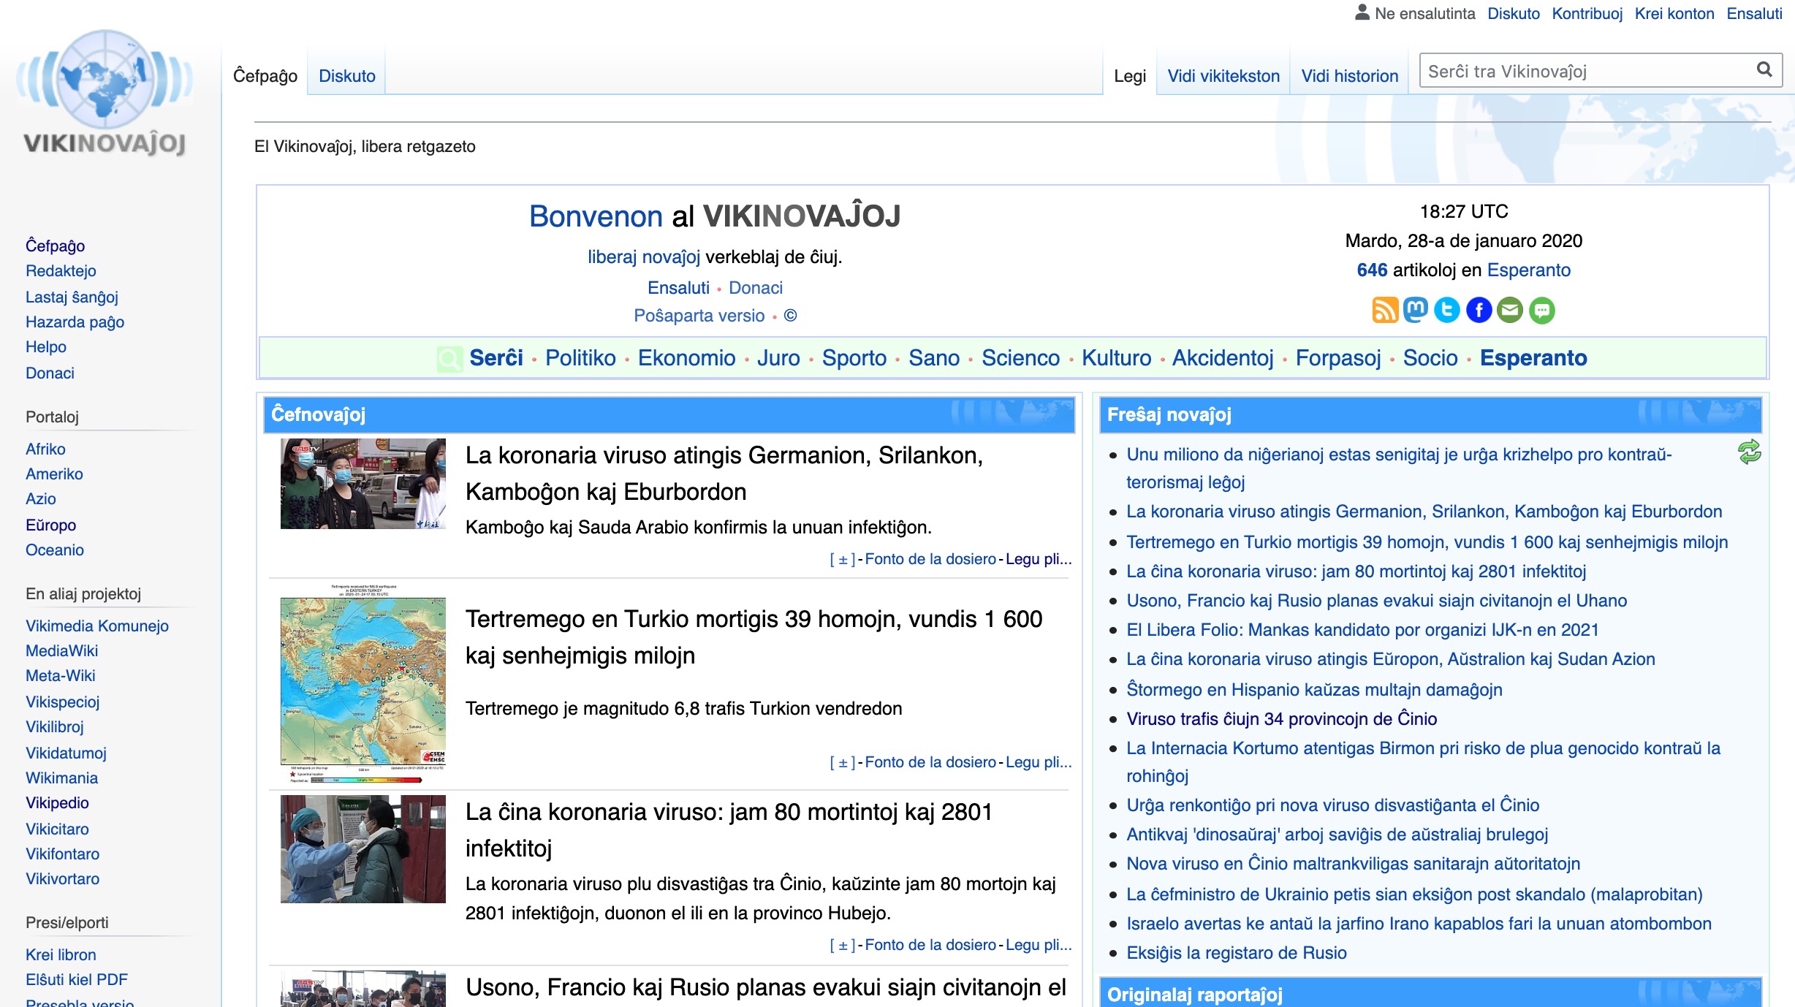The width and height of the screenshot is (1795, 1007).
Task: Switch to Vidi vikitekston tab
Action: click(1223, 76)
